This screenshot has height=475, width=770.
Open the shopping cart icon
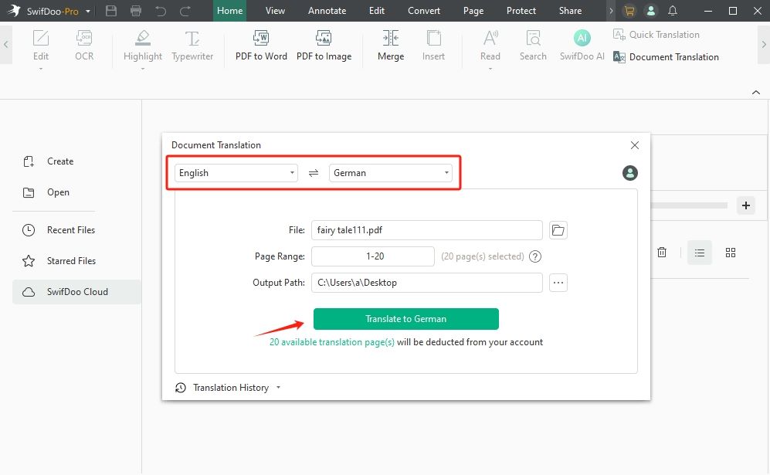pos(629,11)
